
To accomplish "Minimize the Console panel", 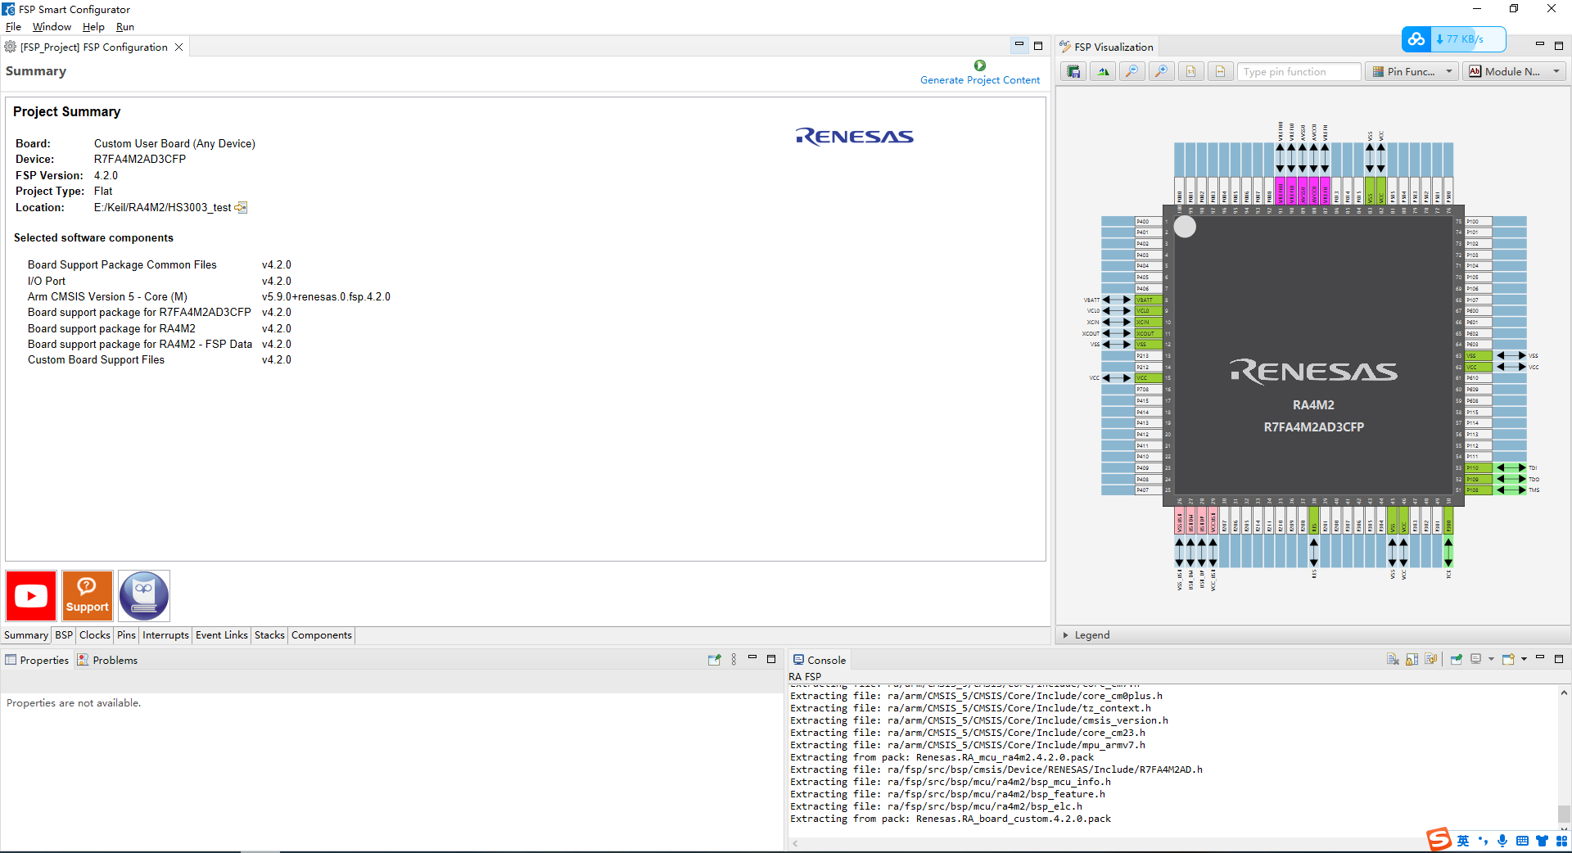I will pyautogui.click(x=1540, y=658).
